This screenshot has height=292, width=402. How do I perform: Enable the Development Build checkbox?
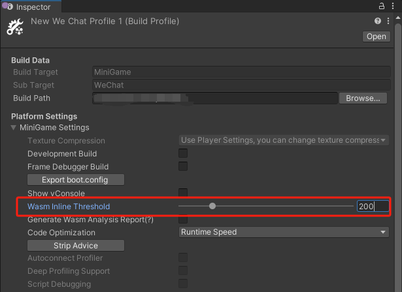(x=183, y=154)
